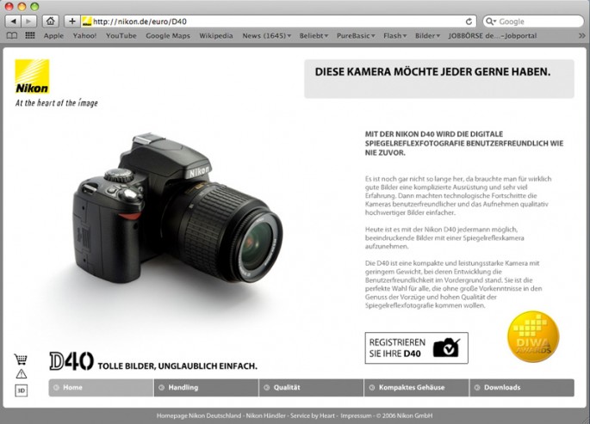Screen dimensions: 590x424
Task: Expand the PureBasic bookmark folder
Action: pyautogui.click(x=356, y=35)
